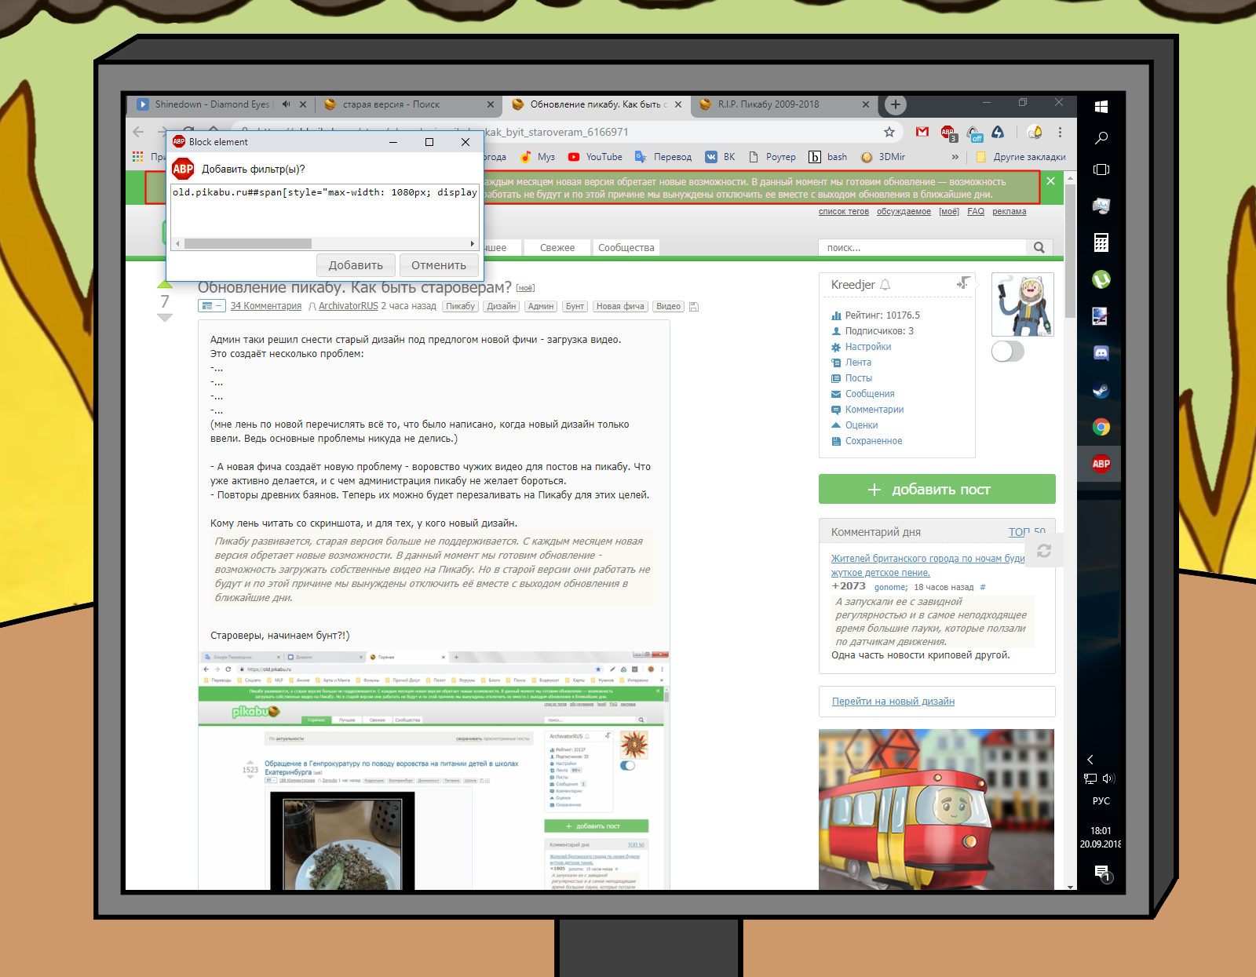Toggle the post list view mode icon
1256x977 pixels.
coord(212,306)
